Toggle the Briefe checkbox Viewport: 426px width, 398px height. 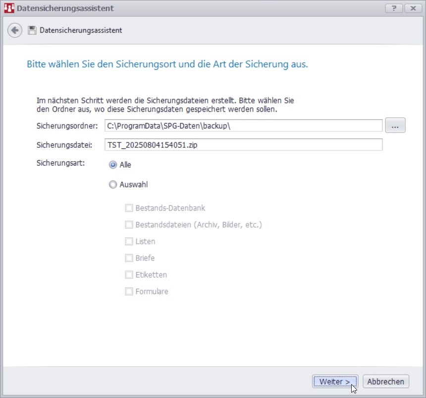tap(129, 258)
